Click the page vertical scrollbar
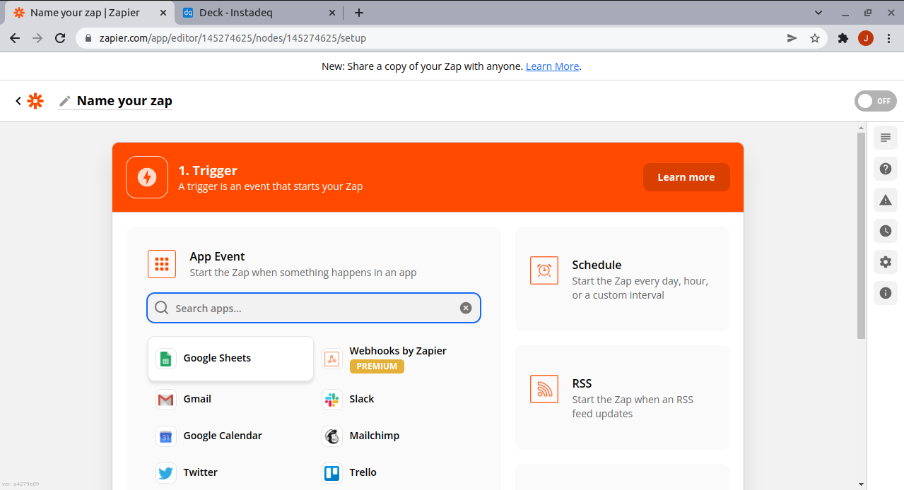Image resolution: width=904 pixels, height=490 pixels. pyautogui.click(x=861, y=235)
